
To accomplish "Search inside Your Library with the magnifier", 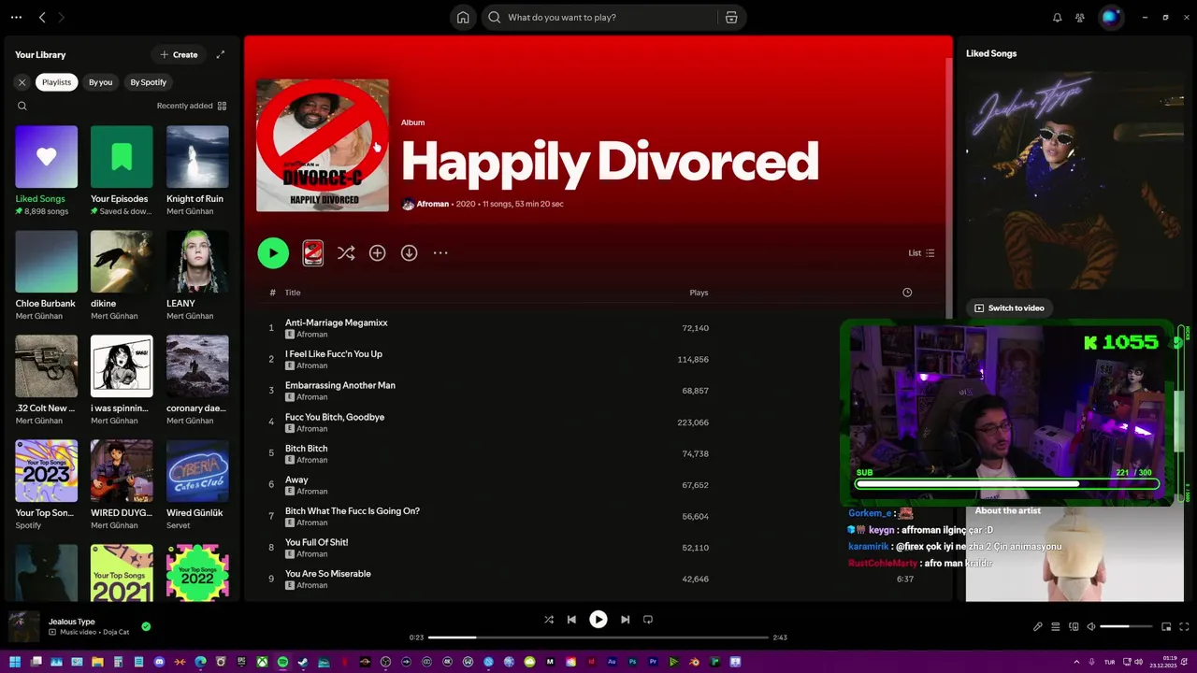I will point(22,106).
